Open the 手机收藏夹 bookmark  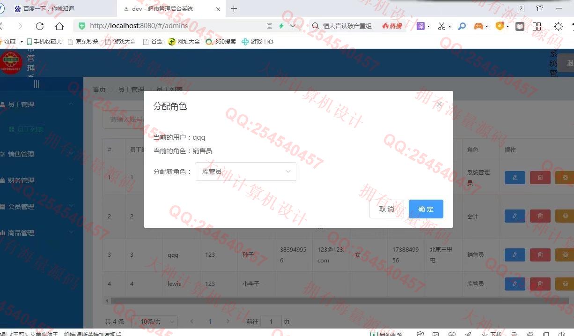[x=44, y=42]
